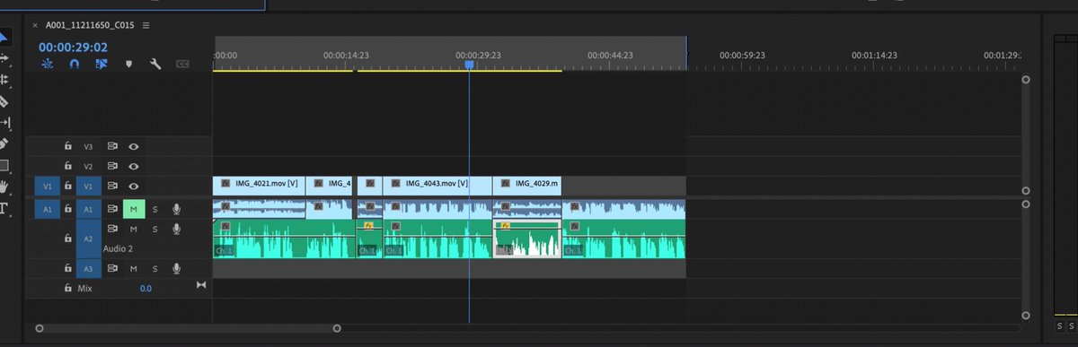
Task: Mute track A3 with M button
Action: point(133,268)
